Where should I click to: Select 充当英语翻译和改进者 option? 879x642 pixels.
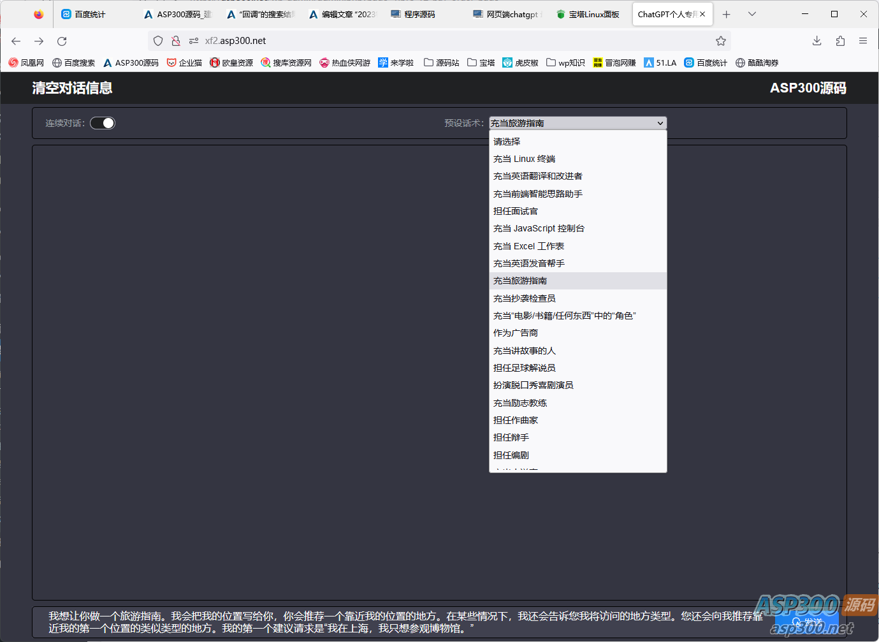[578, 176]
